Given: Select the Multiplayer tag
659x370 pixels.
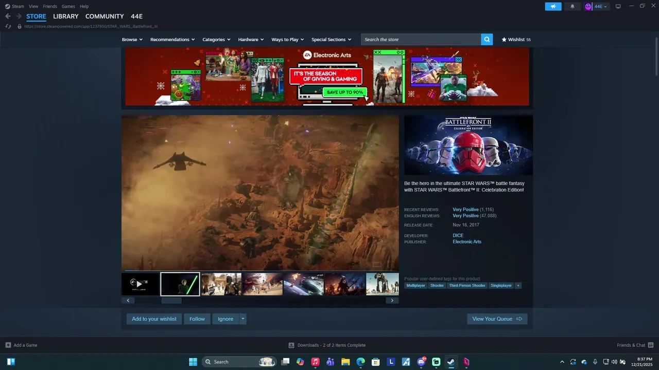Looking at the screenshot, I should pos(416,285).
